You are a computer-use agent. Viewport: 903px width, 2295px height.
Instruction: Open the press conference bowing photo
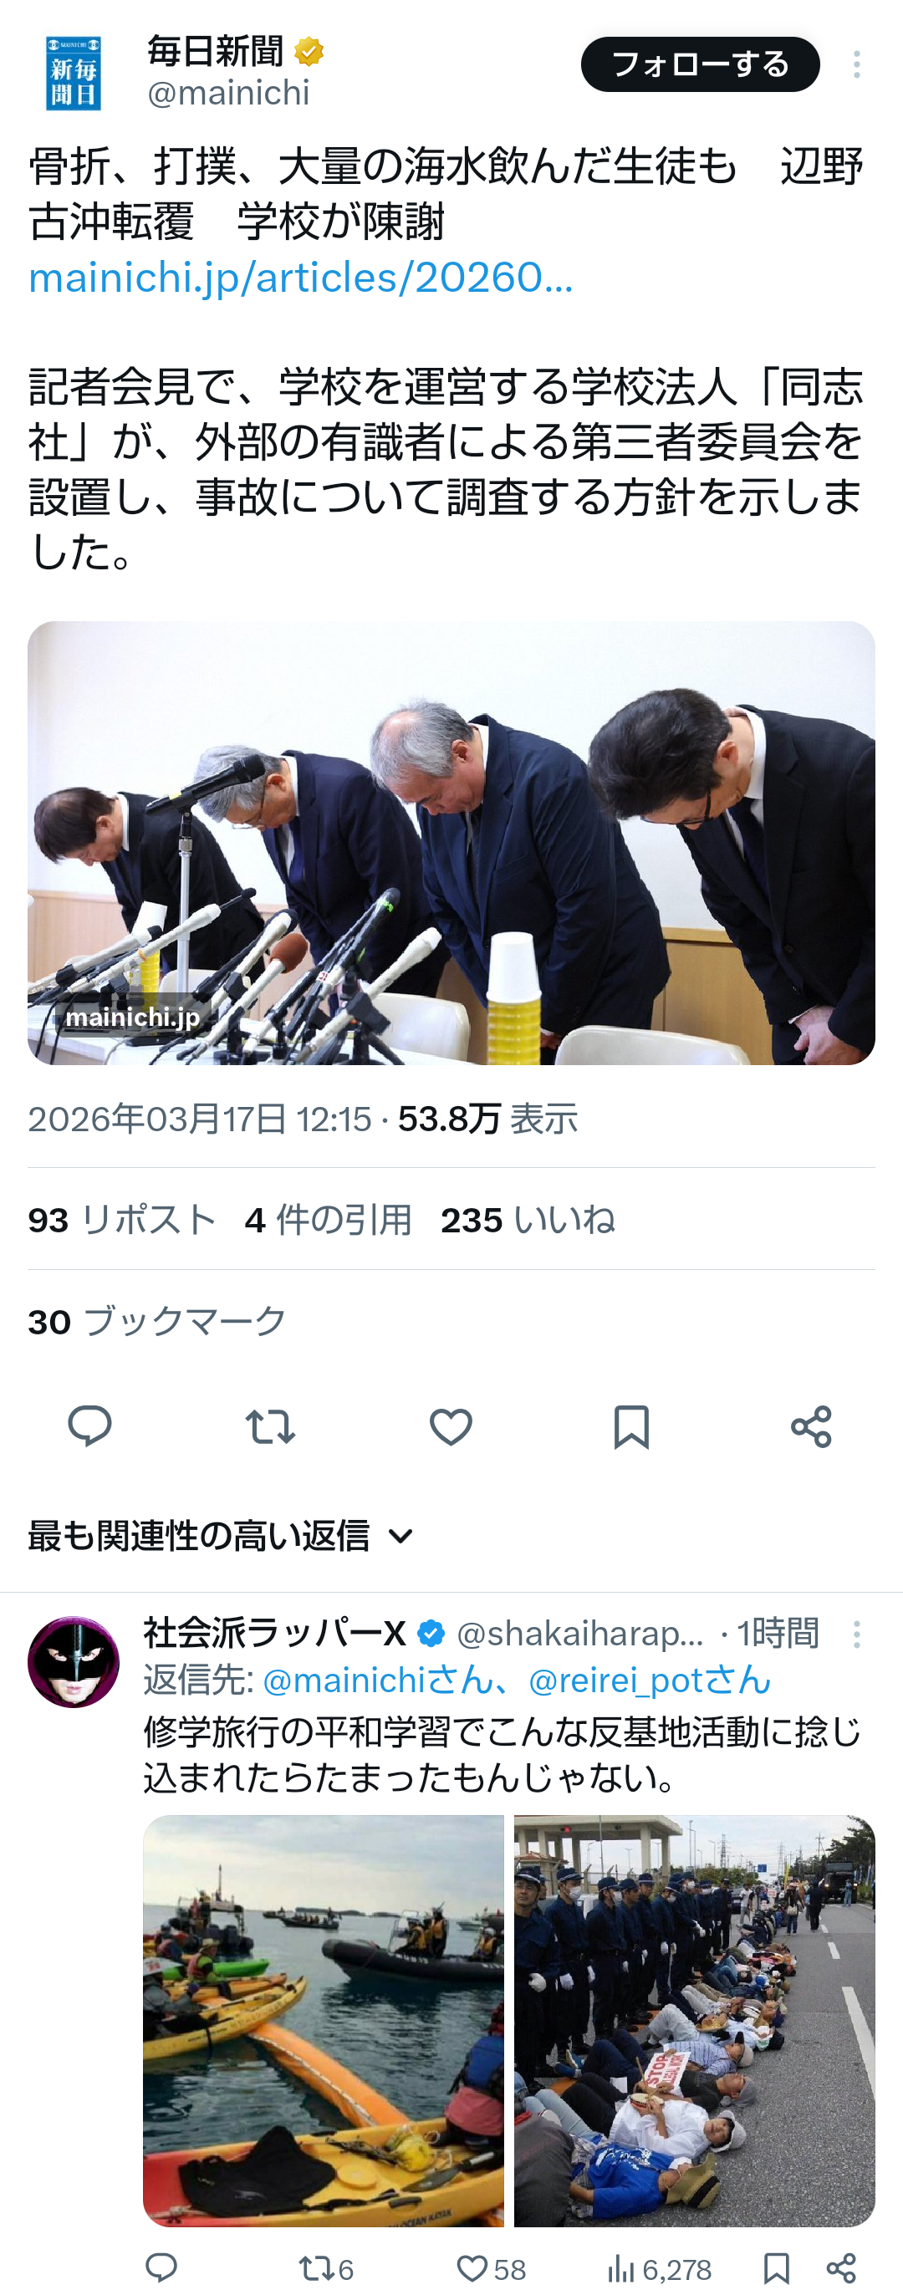pyautogui.click(x=451, y=843)
